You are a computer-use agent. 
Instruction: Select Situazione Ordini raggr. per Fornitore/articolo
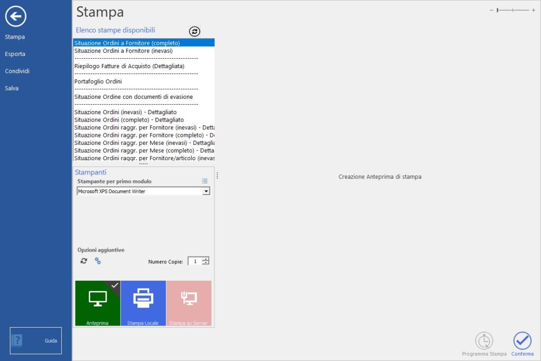point(144,158)
